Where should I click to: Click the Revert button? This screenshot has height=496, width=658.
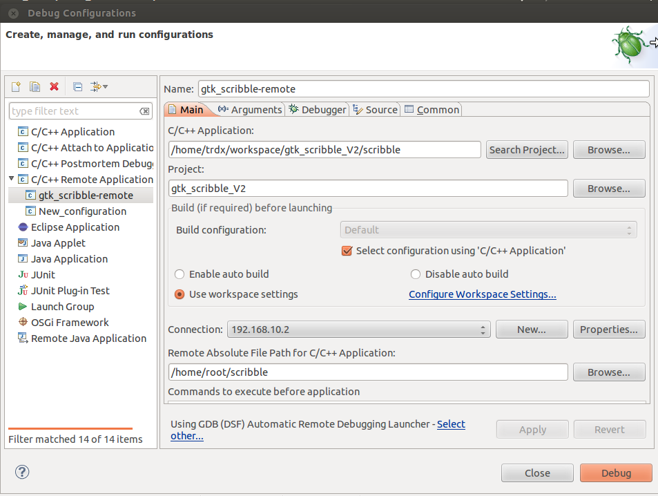tap(609, 430)
